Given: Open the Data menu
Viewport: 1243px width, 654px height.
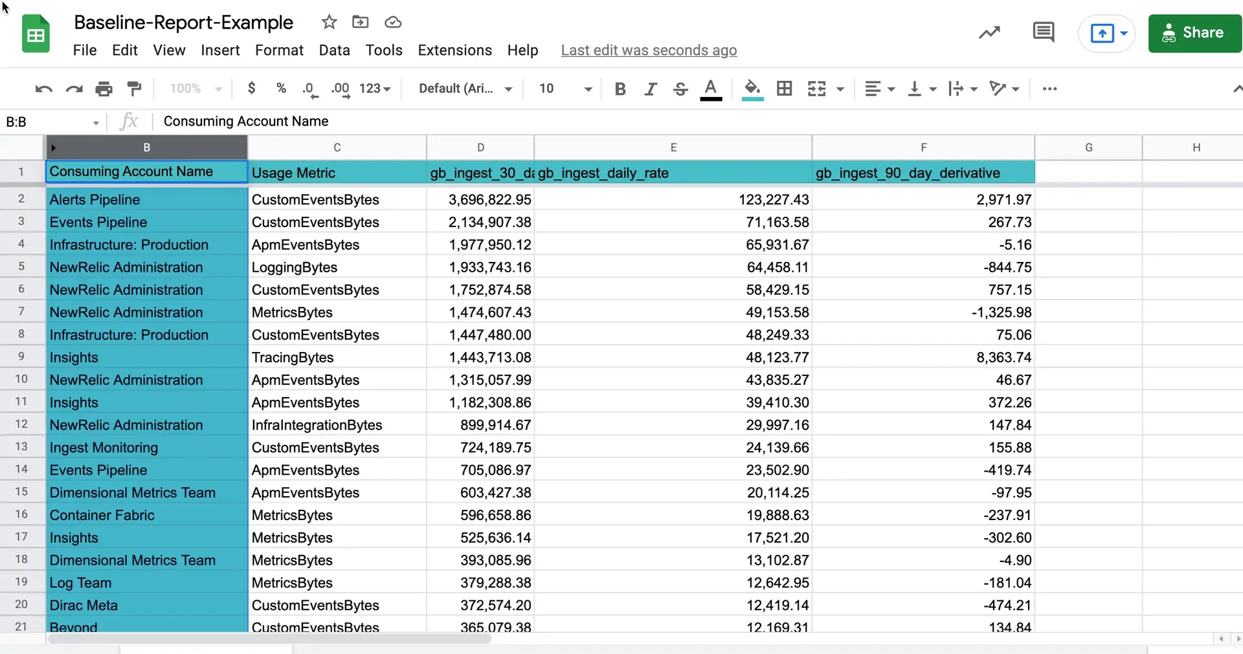Looking at the screenshot, I should click(334, 50).
